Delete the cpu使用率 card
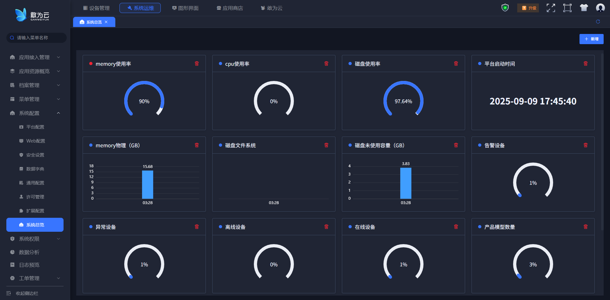Screen dimensions: 610x300 (326, 63)
